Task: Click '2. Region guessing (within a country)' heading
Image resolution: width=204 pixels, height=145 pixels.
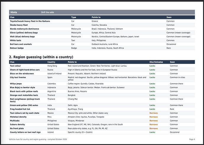Action: coord(41,57)
